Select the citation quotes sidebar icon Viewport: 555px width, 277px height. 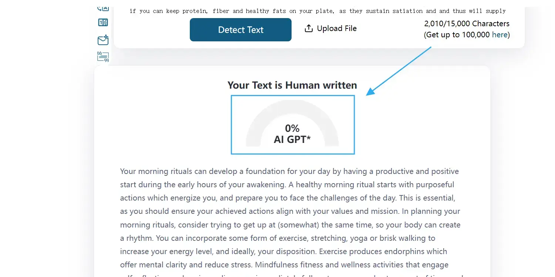pos(103,57)
